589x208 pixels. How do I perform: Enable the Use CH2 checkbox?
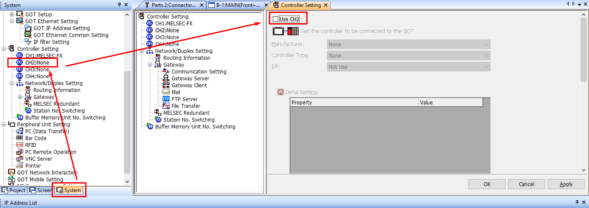point(276,19)
